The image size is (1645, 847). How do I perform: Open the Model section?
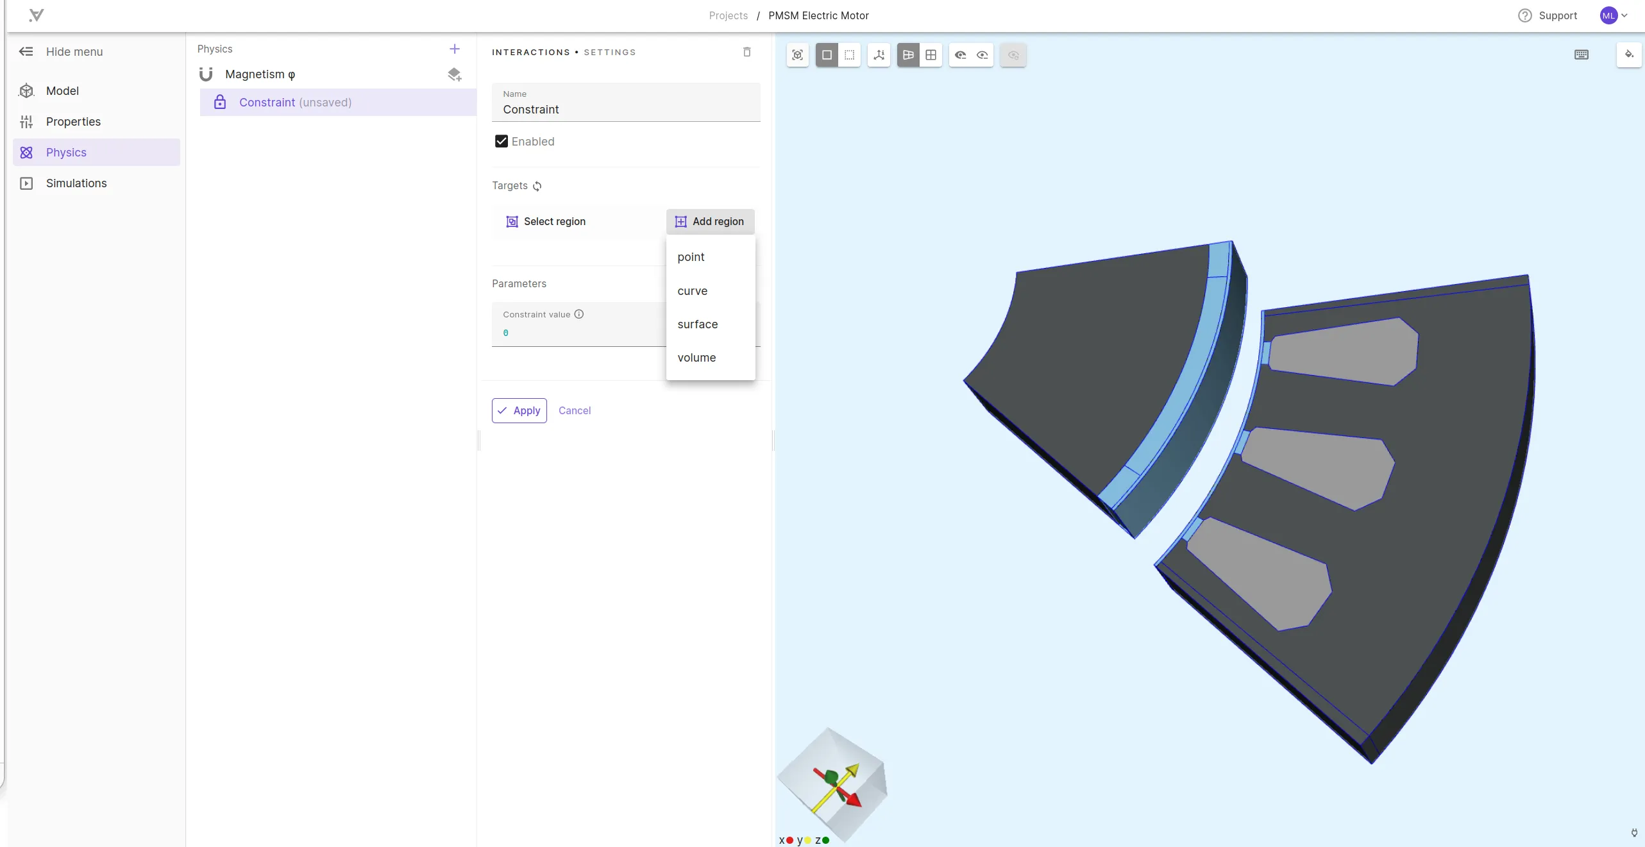[96, 90]
